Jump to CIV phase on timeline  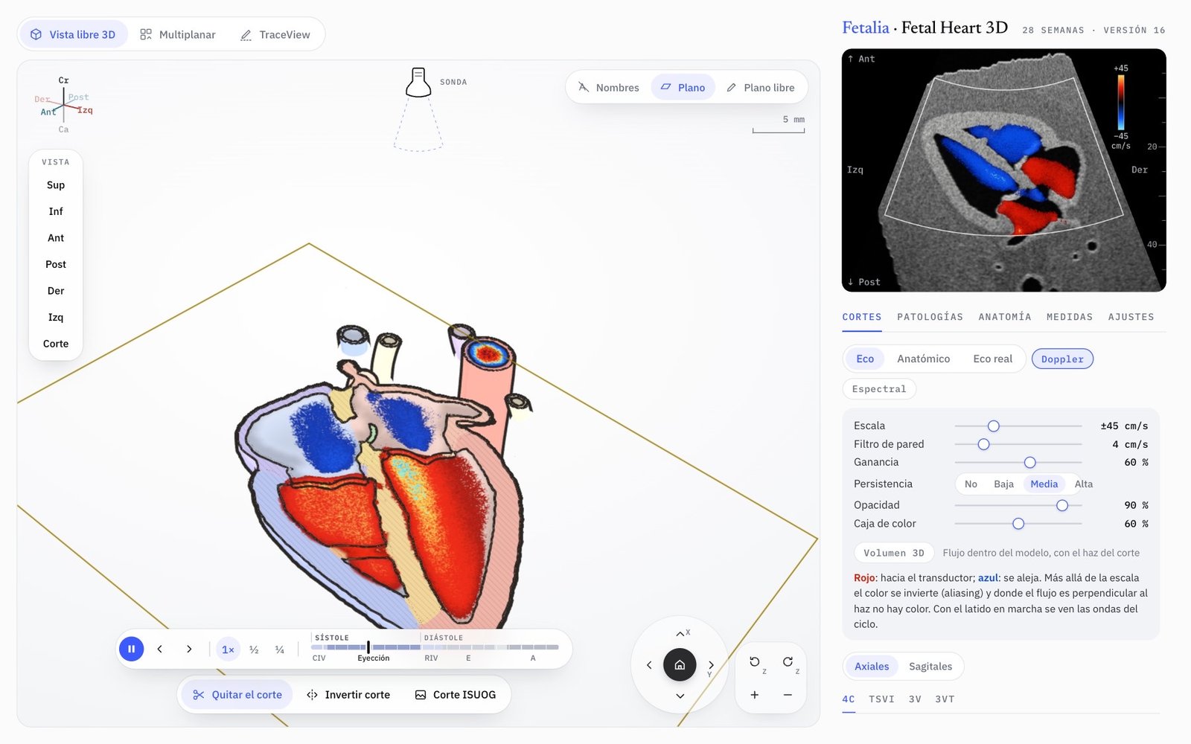pos(319,658)
